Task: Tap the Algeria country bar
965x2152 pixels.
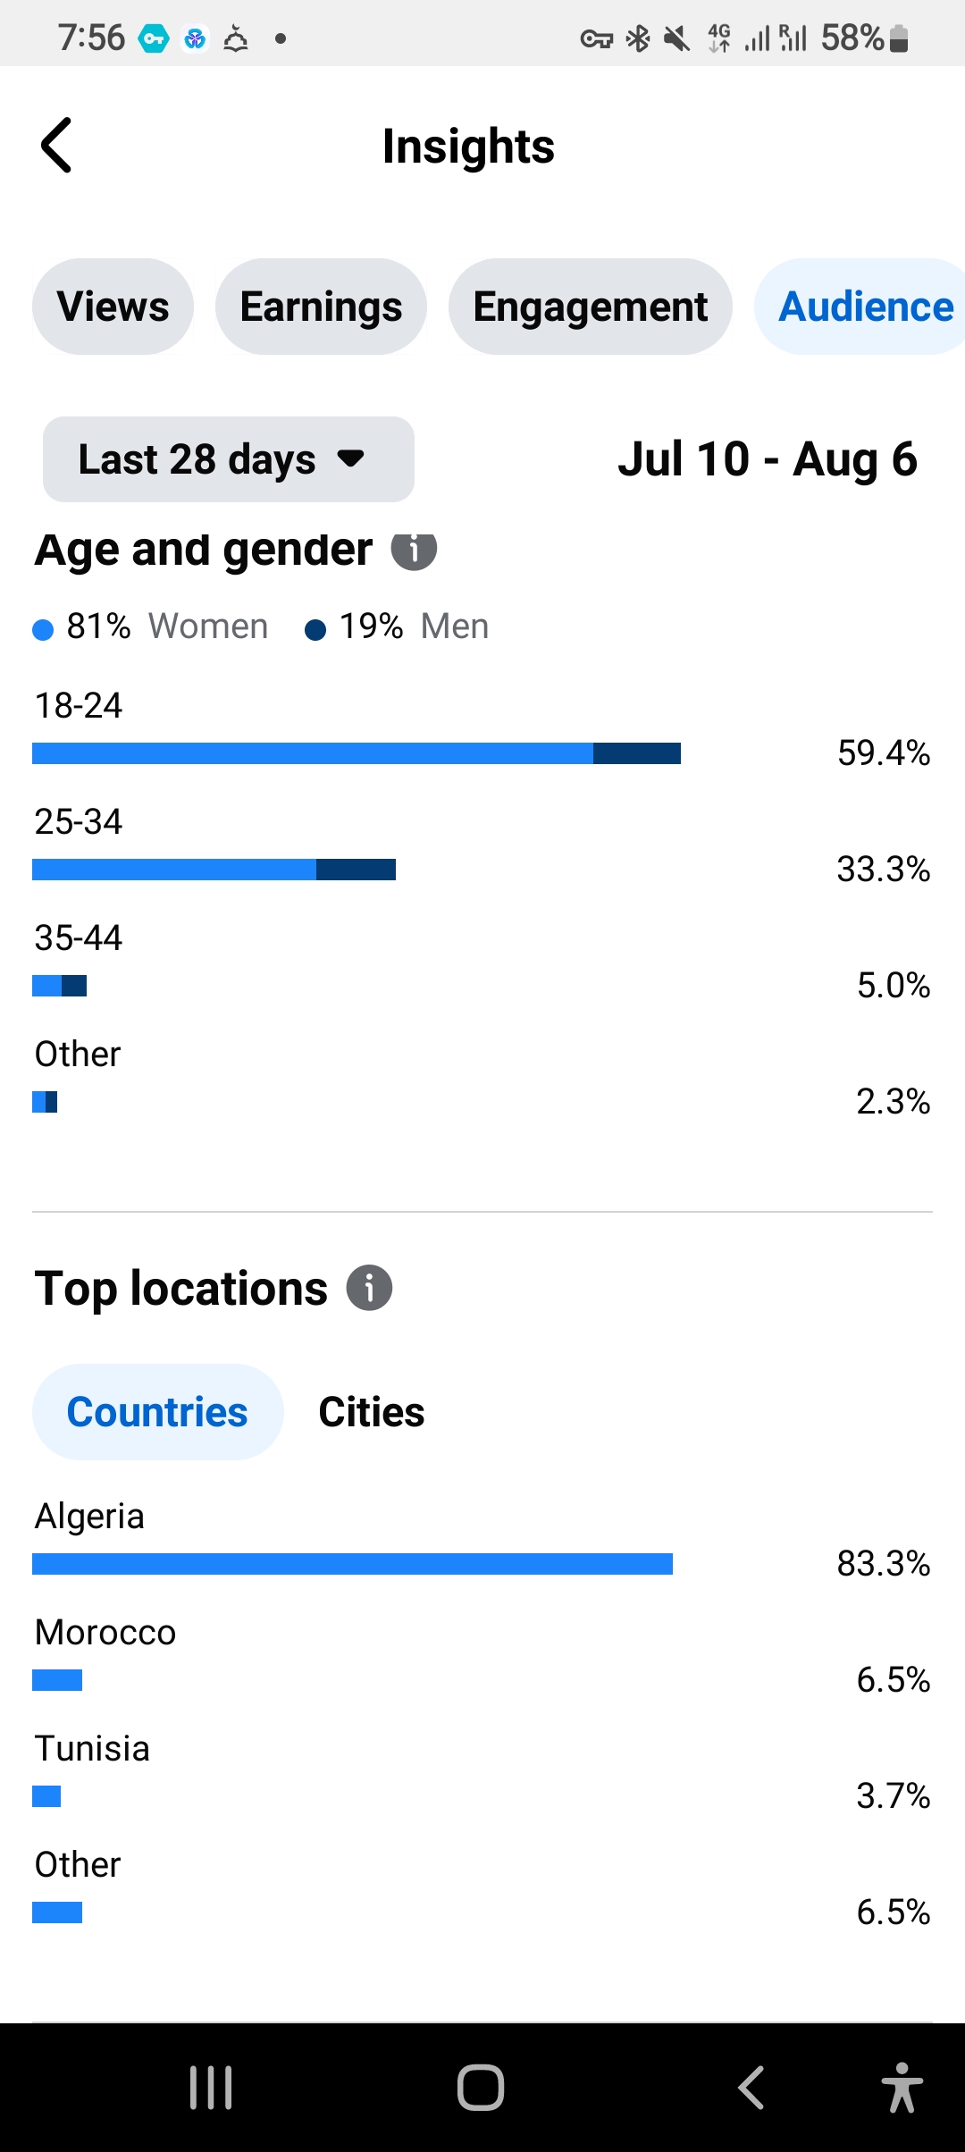Action: [352, 1564]
